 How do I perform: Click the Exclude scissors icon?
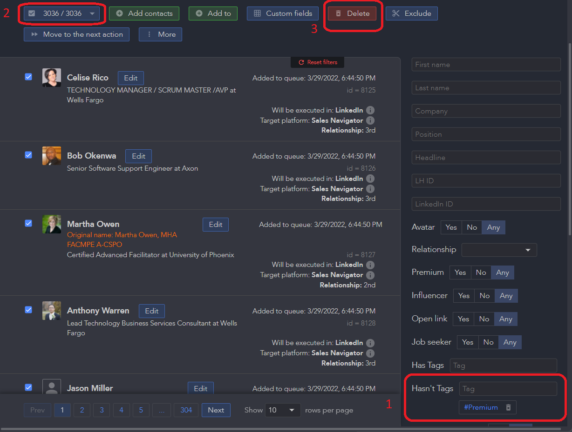pyautogui.click(x=397, y=13)
